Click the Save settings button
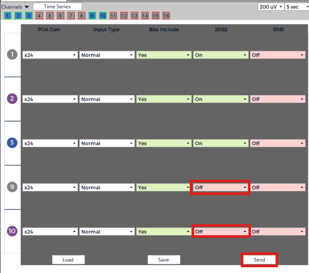309x273 pixels. tap(164, 260)
